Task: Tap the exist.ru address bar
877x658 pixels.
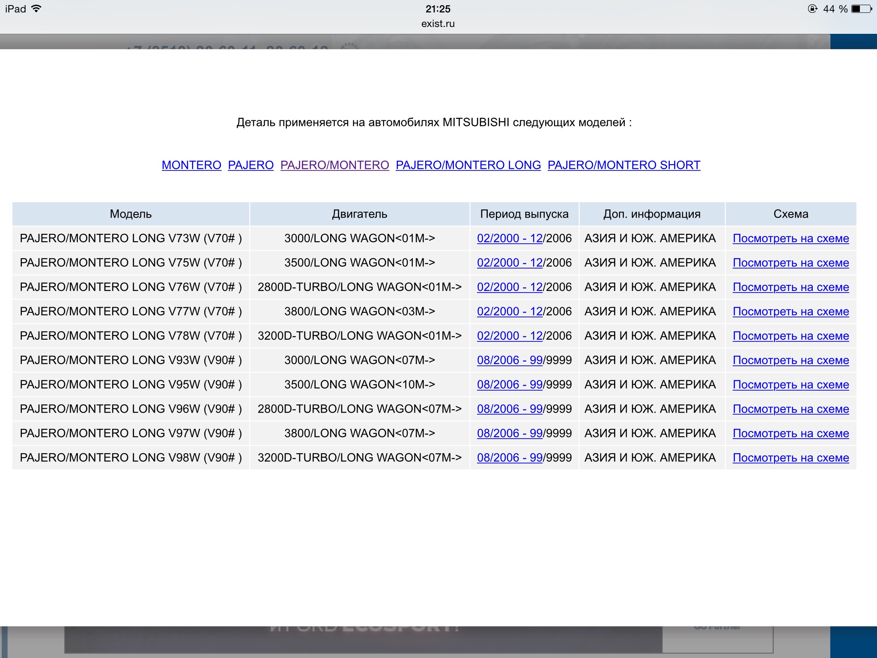Action: click(438, 24)
